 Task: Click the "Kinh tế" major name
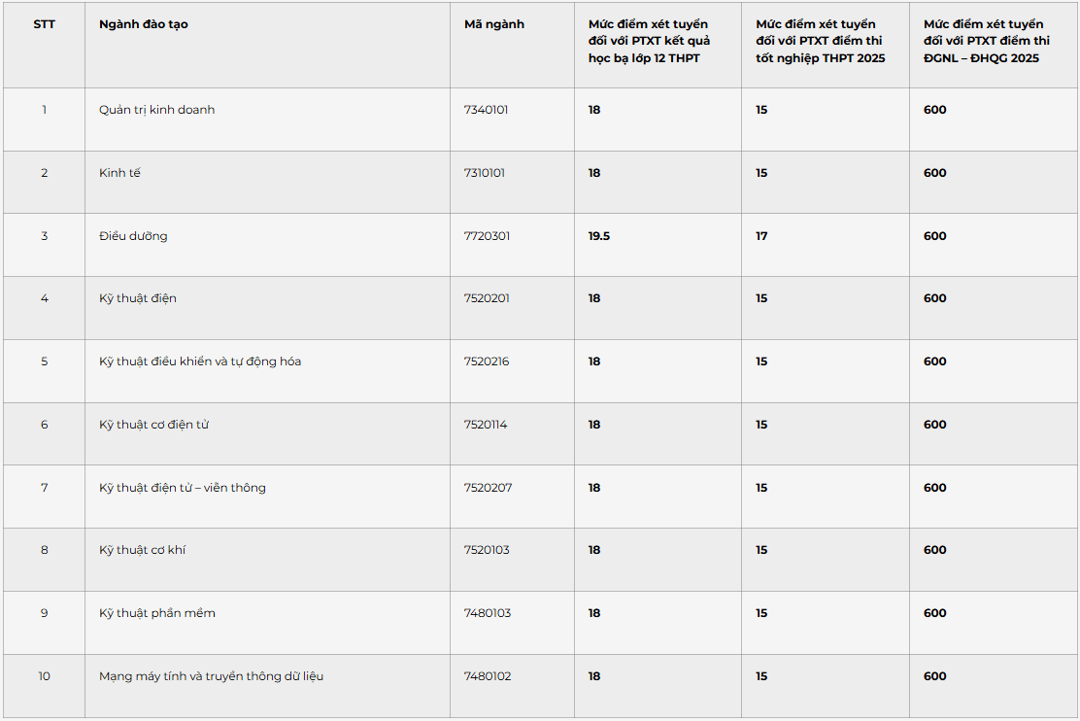[119, 173]
